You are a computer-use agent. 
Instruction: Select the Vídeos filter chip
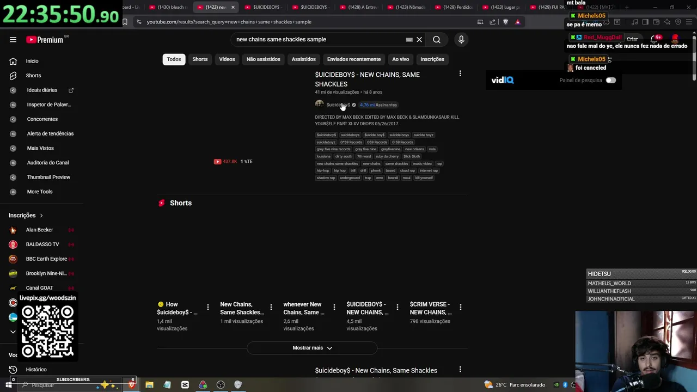[x=227, y=59]
